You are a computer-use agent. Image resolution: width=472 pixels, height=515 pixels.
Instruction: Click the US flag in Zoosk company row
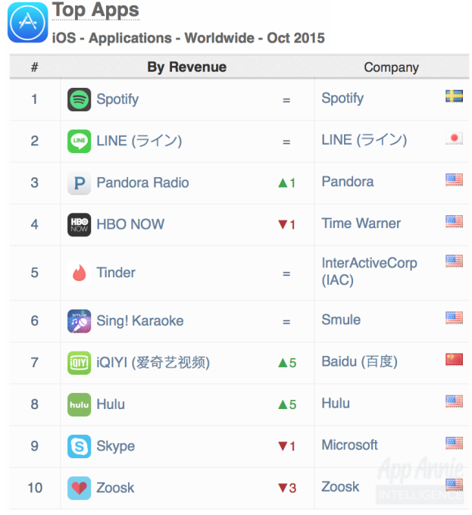(455, 485)
